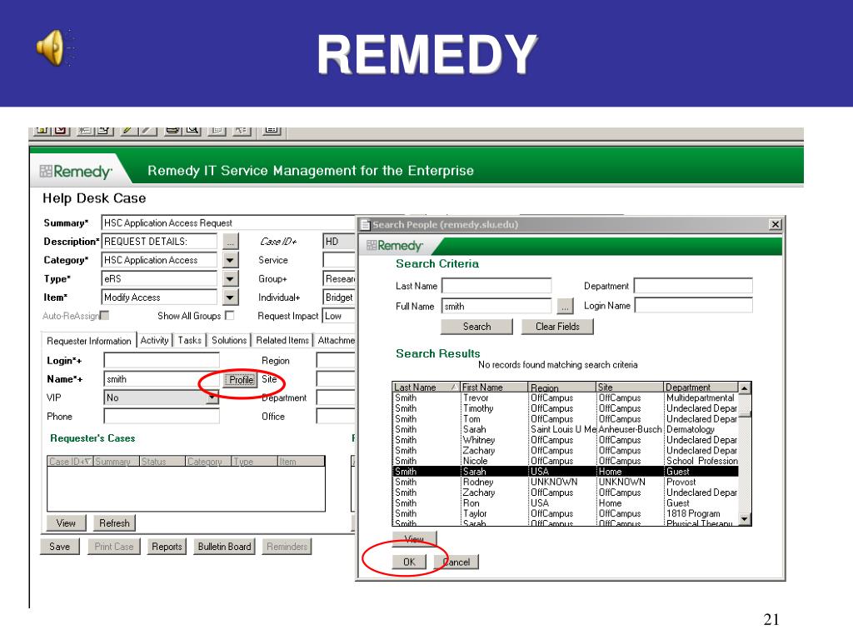Image resolution: width=853 pixels, height=640 pixels.
Task: Click the Department search criteria field
Action: coord(694,286)
